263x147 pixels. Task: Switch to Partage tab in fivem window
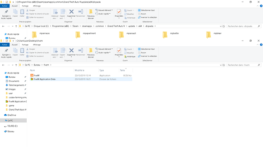[x=25, y=45]
